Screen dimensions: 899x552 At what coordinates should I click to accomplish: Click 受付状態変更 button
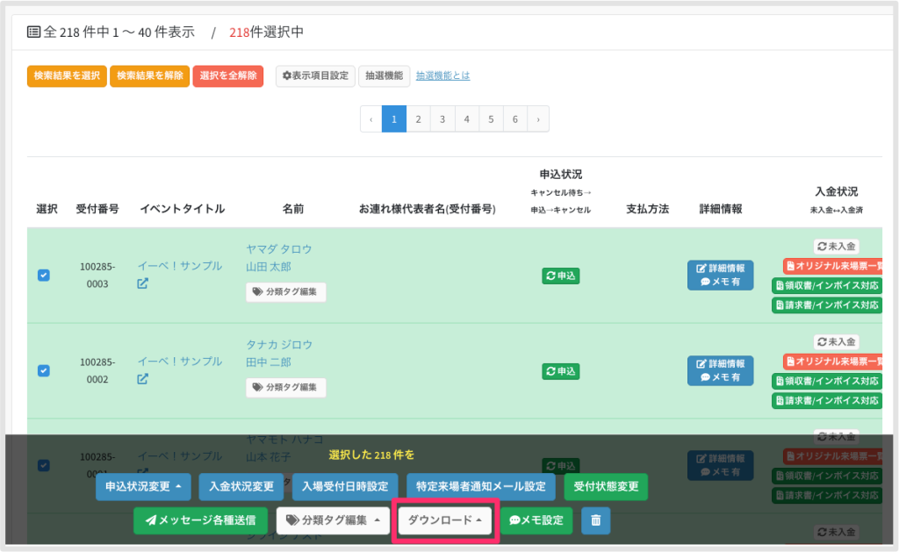606,487
